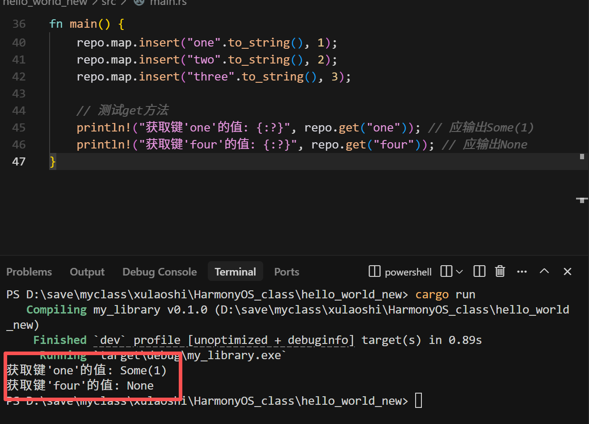Click the Rust file icon in breadcrumb

[139, 2]
